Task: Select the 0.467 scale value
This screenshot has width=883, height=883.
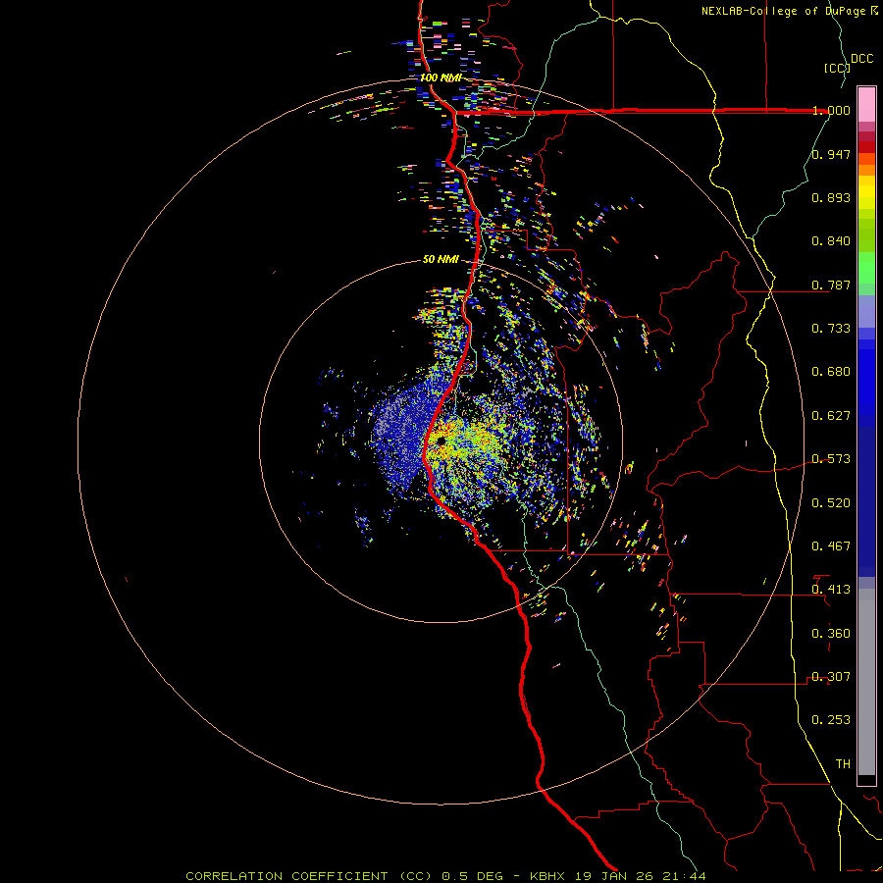Action: tap(831, 546)
